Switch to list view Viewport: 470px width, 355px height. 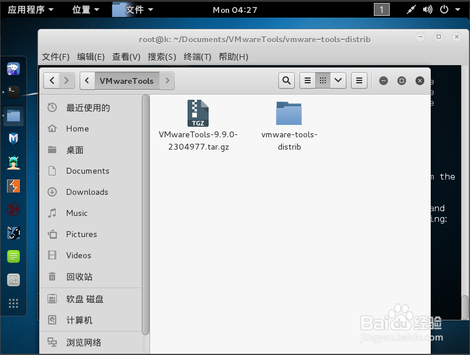pyautogui.click(x=308, y=80)
